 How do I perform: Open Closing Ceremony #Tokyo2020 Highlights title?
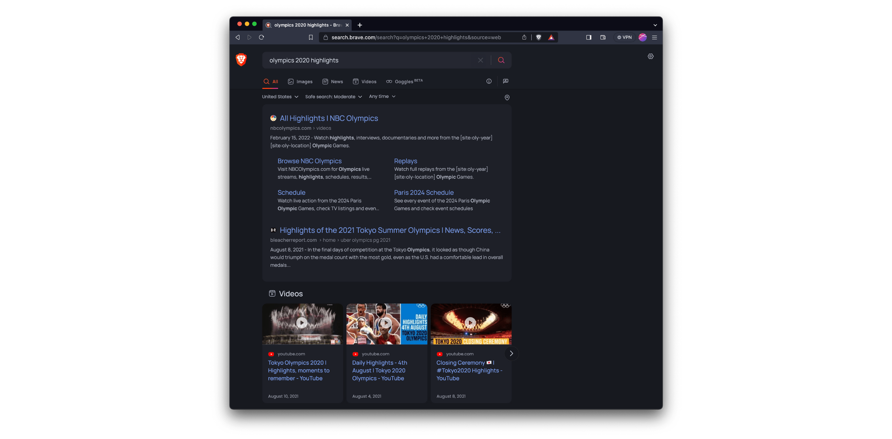click(x=469, y=370)
